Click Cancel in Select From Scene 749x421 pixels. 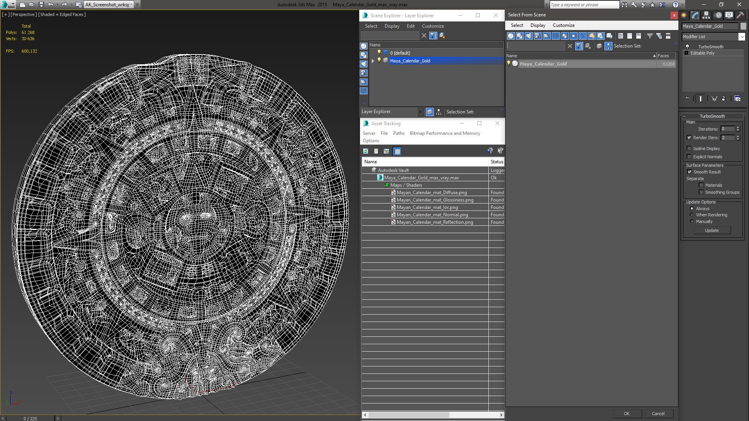pos(658,414)
